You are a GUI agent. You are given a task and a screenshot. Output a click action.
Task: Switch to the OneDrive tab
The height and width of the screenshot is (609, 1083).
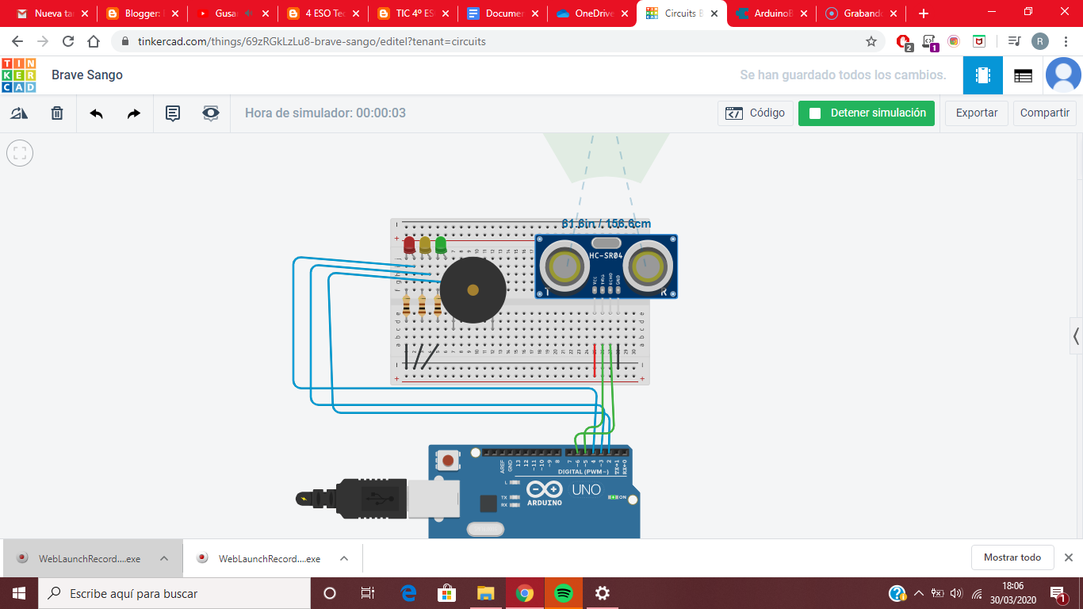pyautogui.click(x=591, y=13)
